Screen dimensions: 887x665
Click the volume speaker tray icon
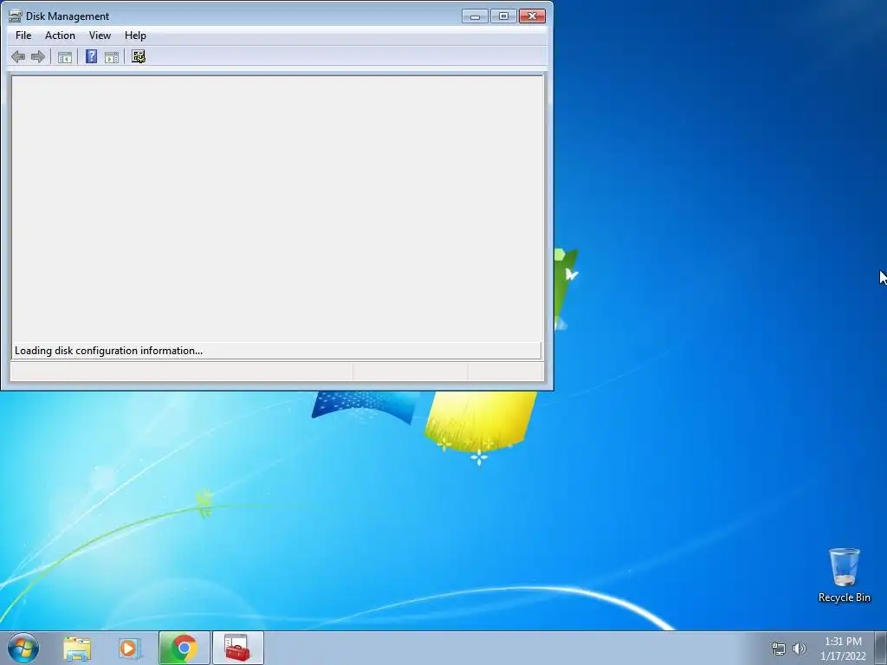point(800,649)
